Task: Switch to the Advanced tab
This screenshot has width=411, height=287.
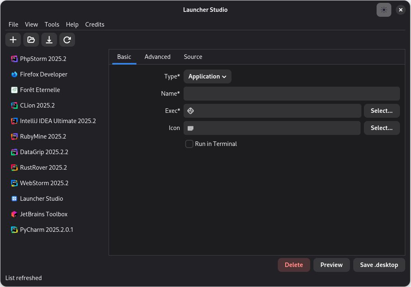Action: [x=157, y=56]
